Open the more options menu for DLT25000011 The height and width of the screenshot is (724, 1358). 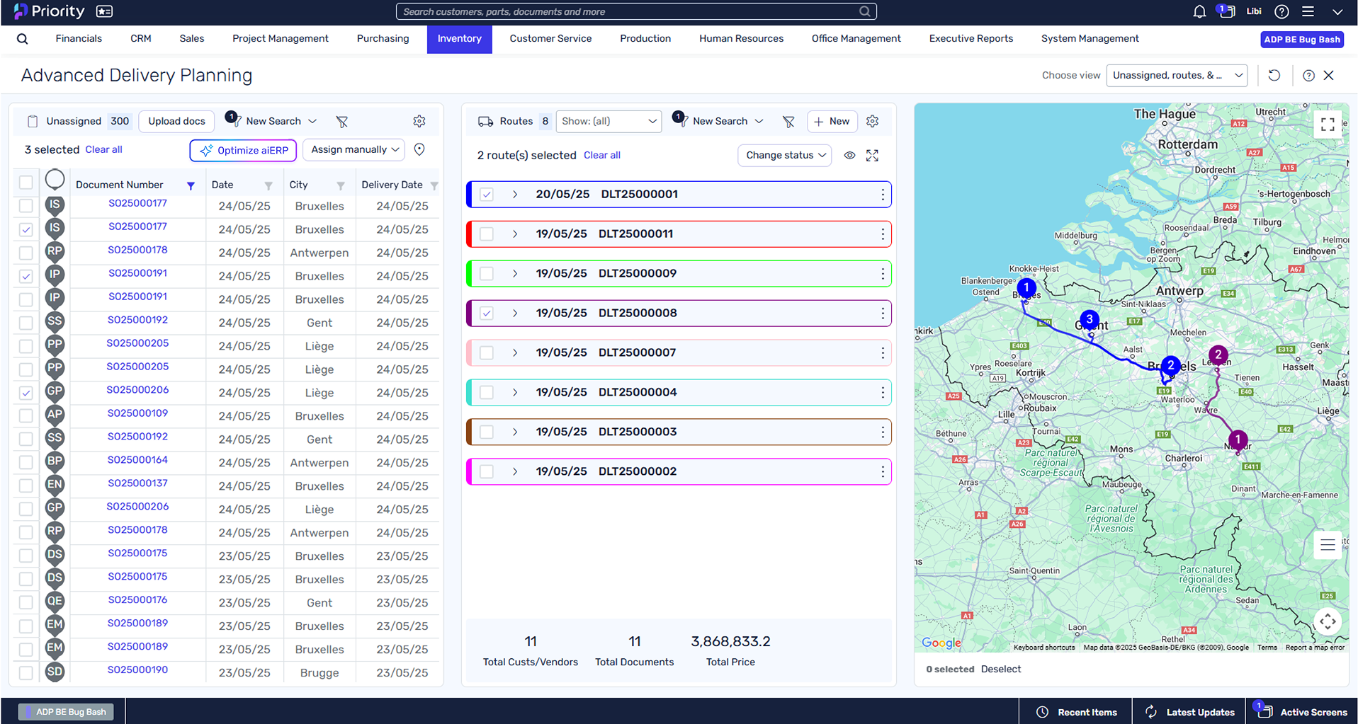(882, 234)
